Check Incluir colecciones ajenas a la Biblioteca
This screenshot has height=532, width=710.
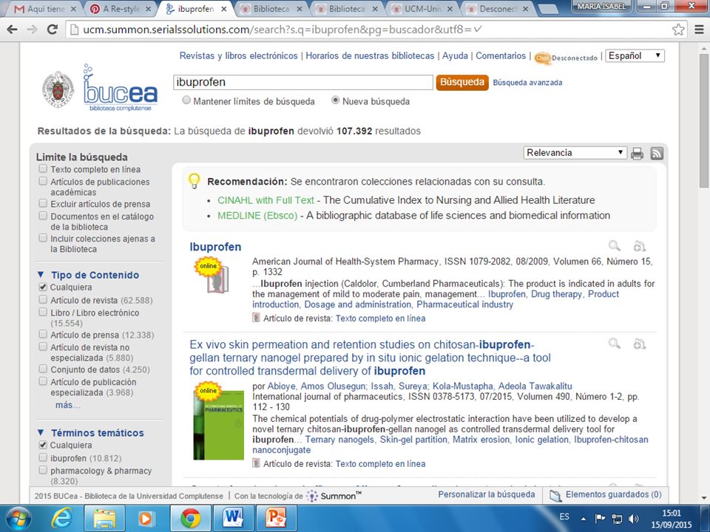(43, 238)
